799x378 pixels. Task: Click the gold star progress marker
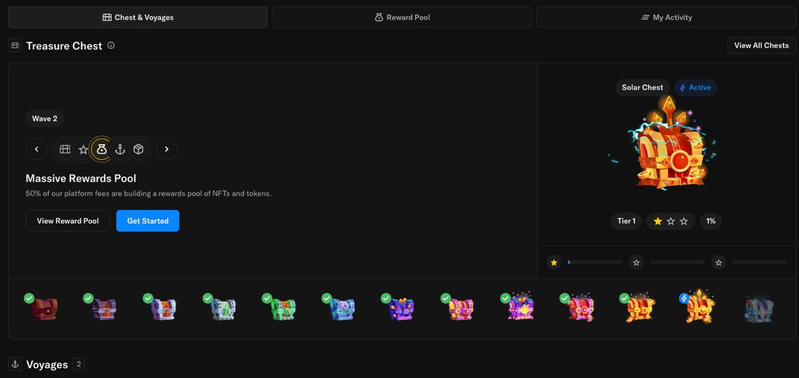(554, 262)
